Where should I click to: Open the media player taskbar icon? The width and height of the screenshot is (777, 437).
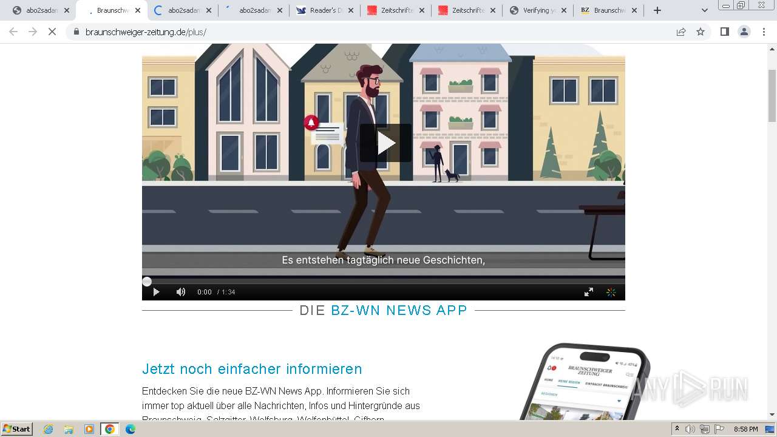point(89,429)
